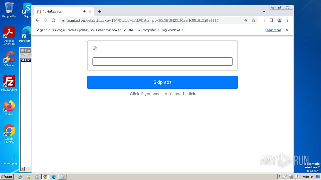
Task: Click the greyed Chrome forward arrow
Action: pos(45,20)
